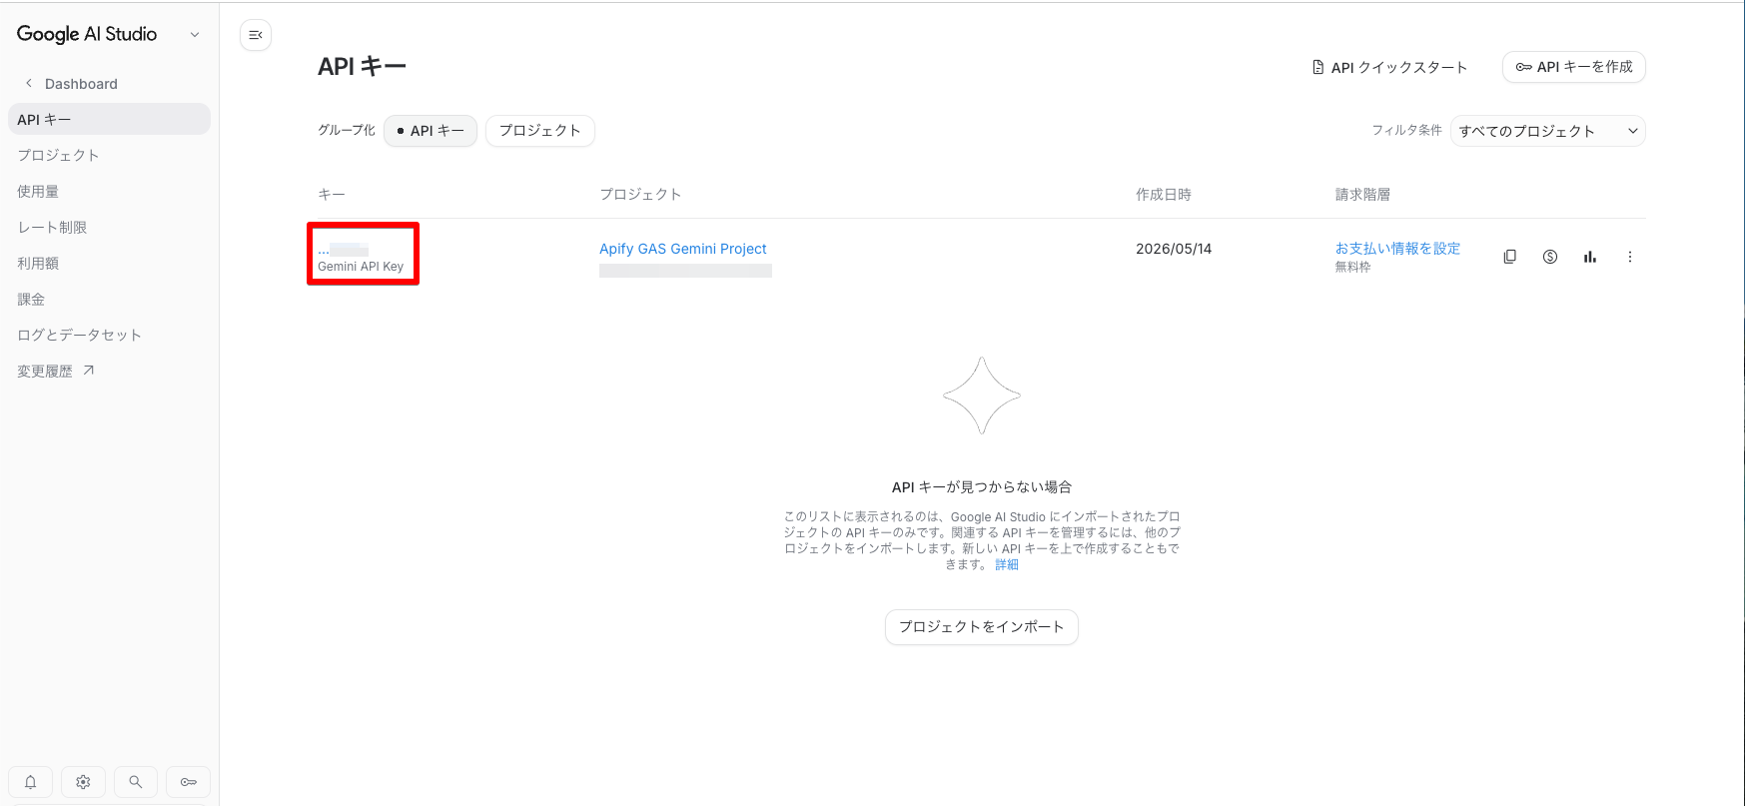Click the 2026/05/14 creation date cell
This screenshot has height=806, width=1745.
coord(1174,249)
